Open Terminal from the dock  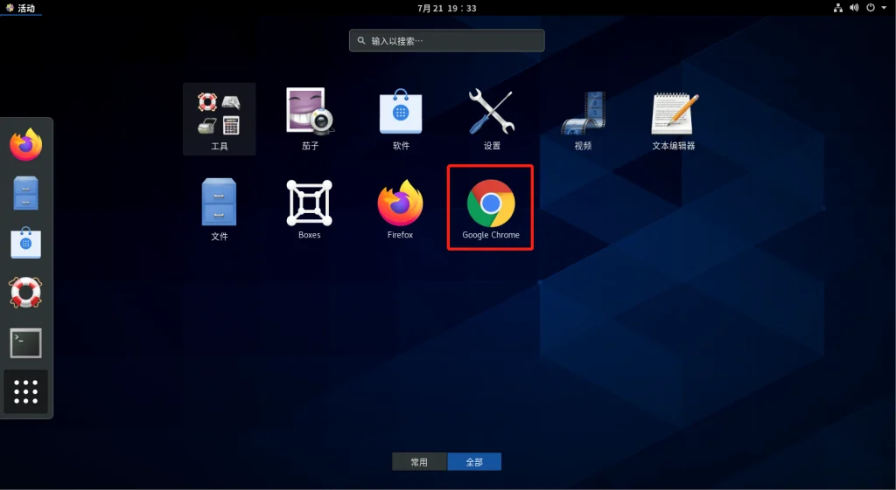[x=25, y=343]
